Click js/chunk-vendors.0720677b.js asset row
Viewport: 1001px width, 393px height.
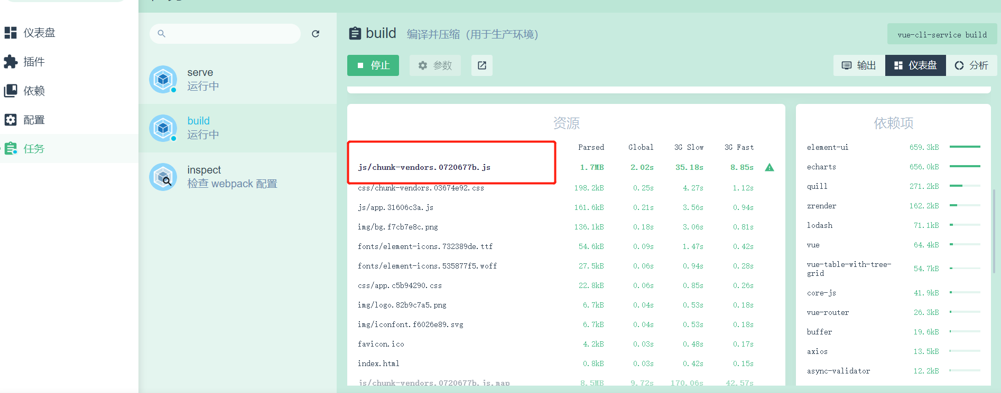tap(566, 167)
